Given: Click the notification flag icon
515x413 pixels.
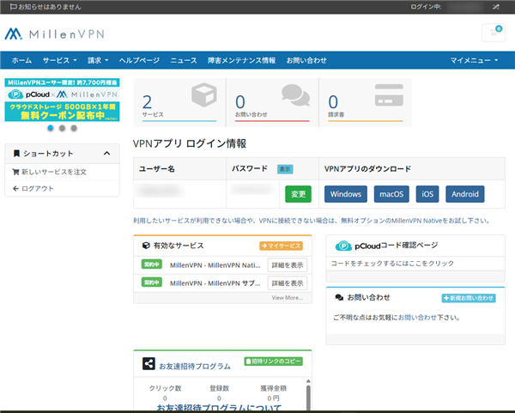Looking at the screenshot, I should point(13,7).
